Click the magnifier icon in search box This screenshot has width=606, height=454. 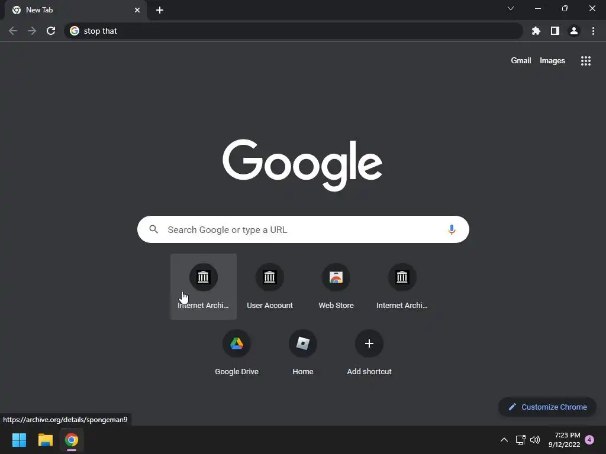pos(154,229)
